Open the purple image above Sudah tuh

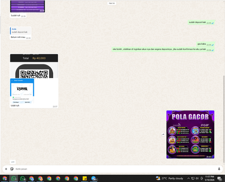click(27, 6)
